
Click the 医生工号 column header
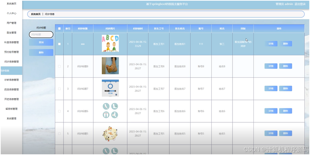coord(159,28)
